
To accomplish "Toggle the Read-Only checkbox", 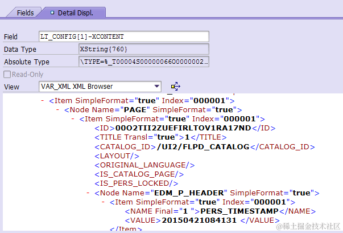I will tap(7, 74).
